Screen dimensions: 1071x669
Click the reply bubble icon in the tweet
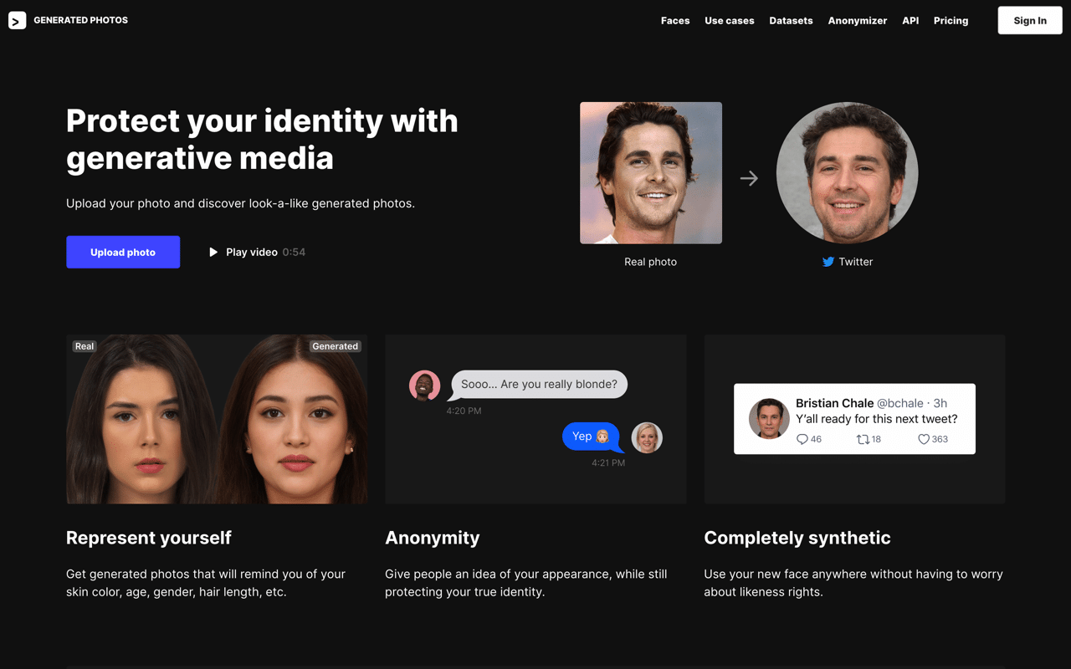point(802,439)
